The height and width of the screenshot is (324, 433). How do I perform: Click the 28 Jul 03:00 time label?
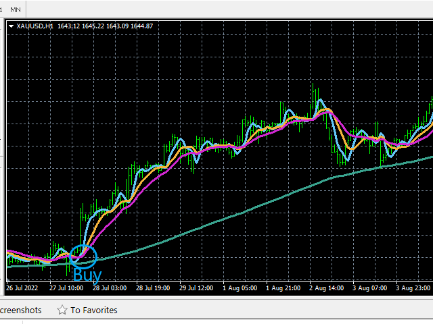point(110,288)
